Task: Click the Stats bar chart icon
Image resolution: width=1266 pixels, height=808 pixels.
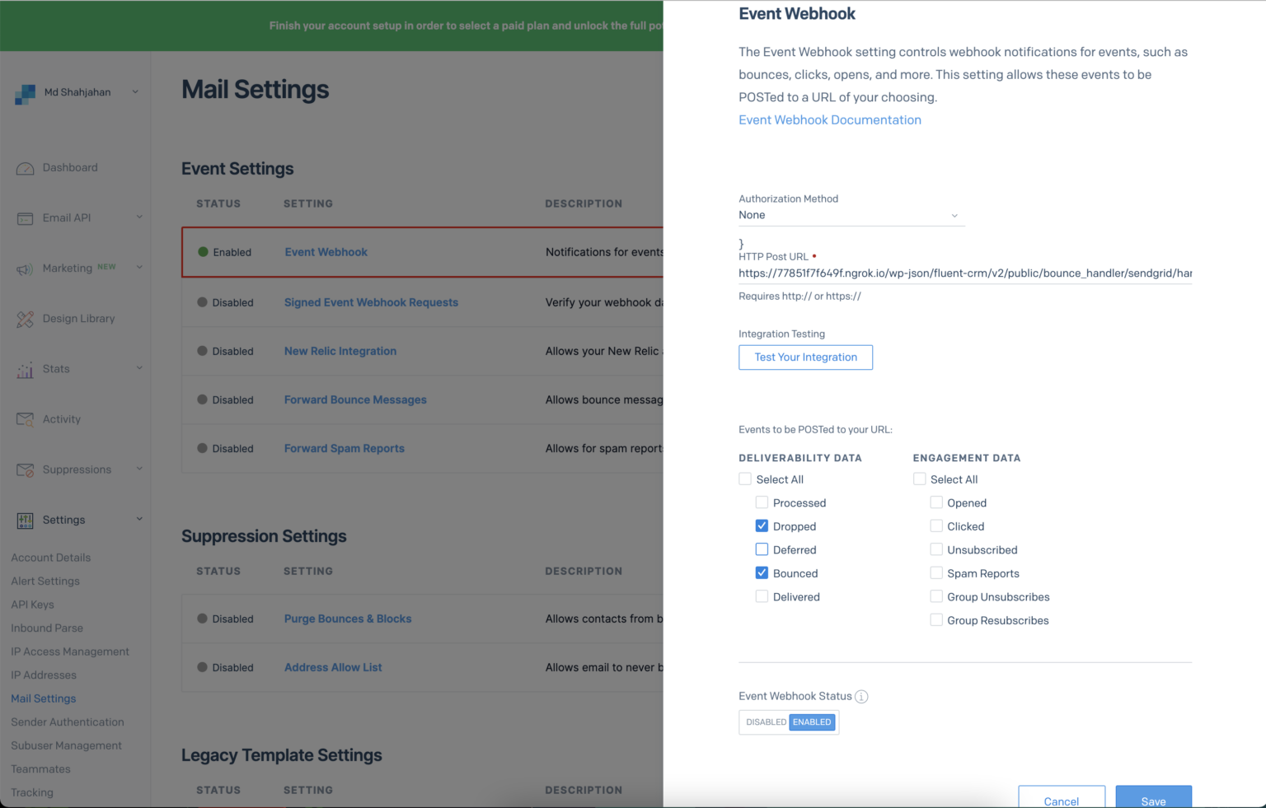Action: pos(25,370)
